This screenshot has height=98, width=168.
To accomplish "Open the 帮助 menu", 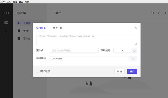I will click(27, 2).
